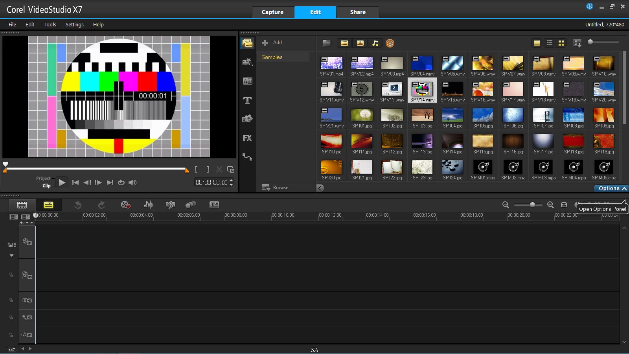
Task: Switch library to thumbnail view
Action: pos(561,43)
